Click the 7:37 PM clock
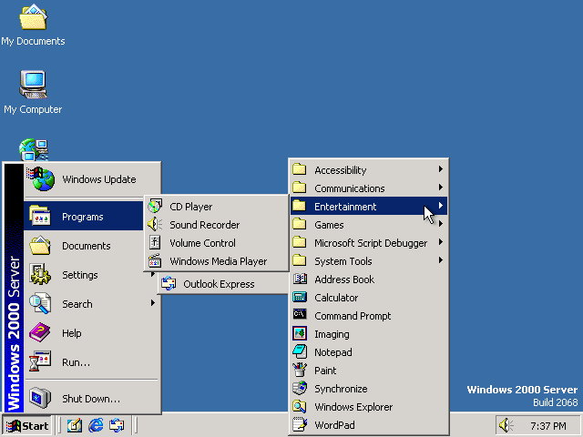The image size is (583, 437). [548, 425]
